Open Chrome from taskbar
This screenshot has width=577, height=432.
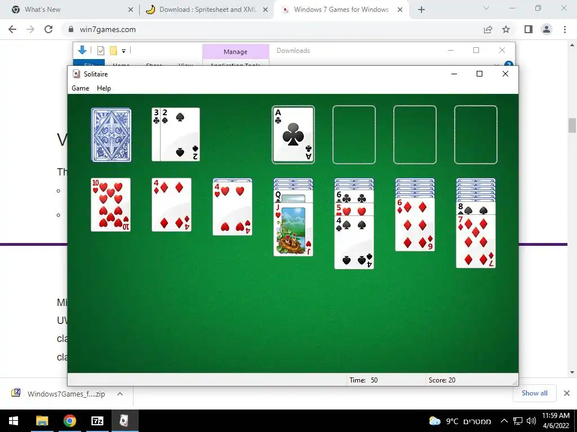(x=69, y=421)
